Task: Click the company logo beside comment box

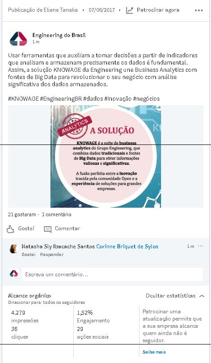Action: [x=14, y=274]
